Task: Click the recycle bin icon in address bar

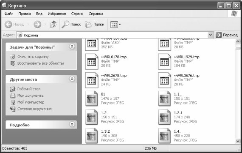Action: [x=20, y=35]
